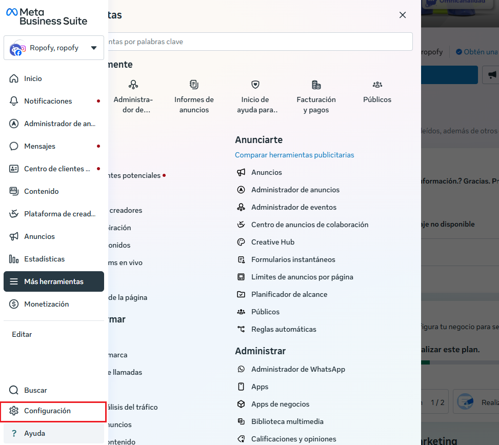Screen dimensions: 499x445
Task: Open Administrador de eventos list entry
Action: (x=287, y=208)
